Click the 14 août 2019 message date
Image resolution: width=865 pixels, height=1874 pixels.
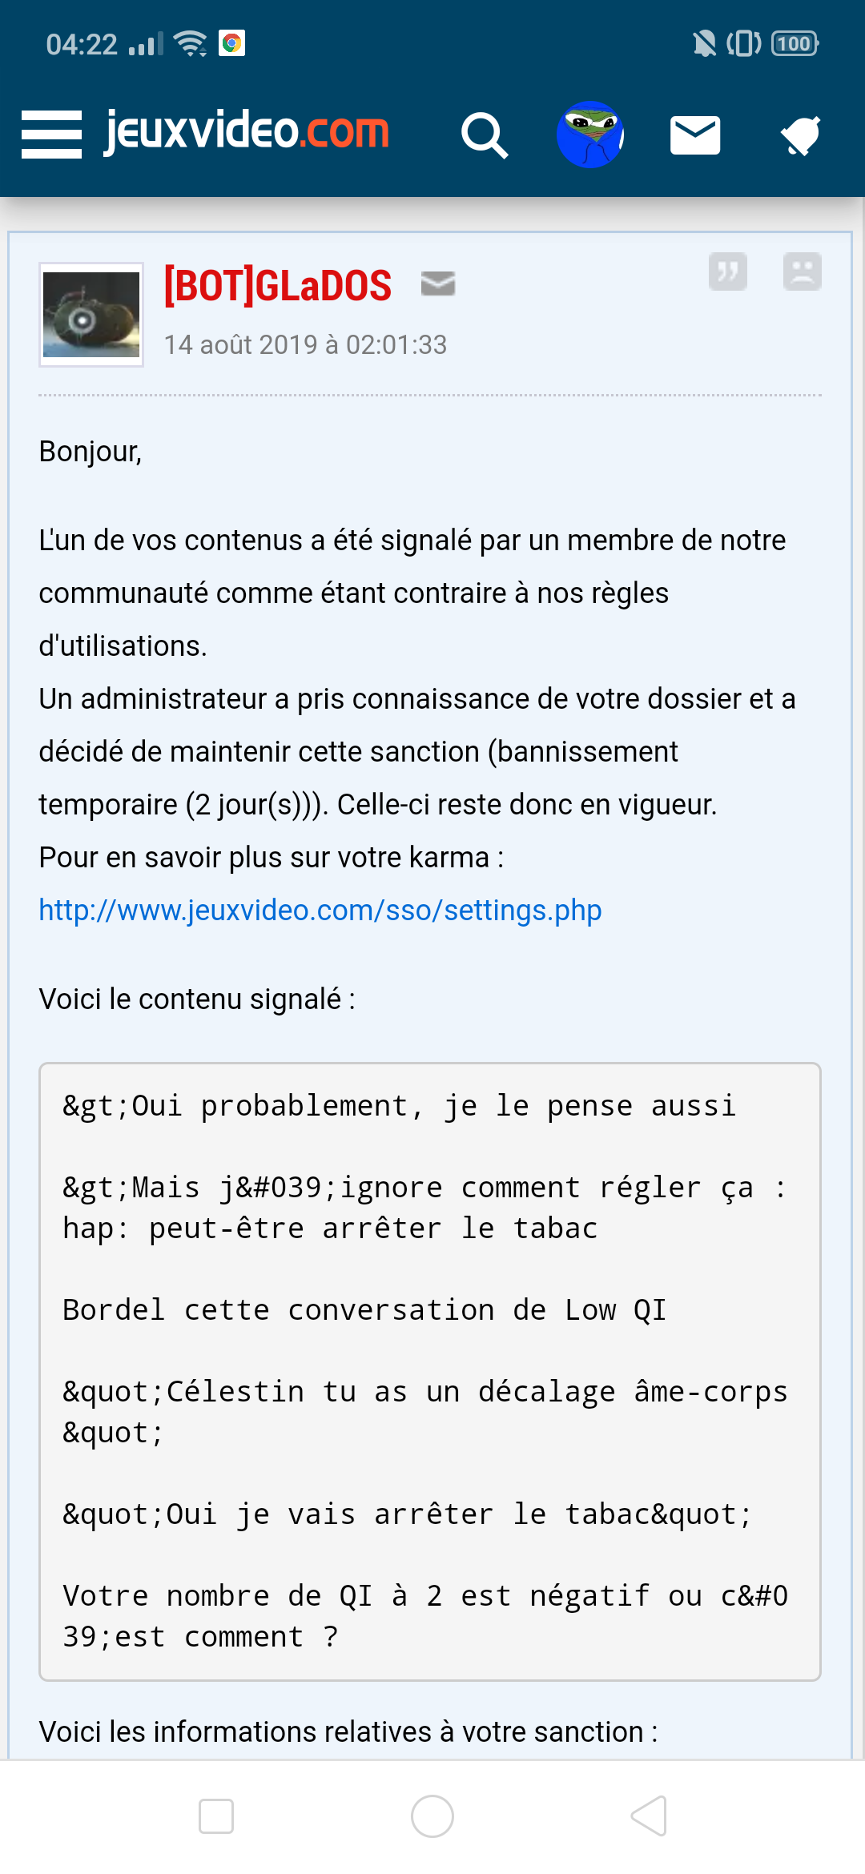(x=305, y=345)
